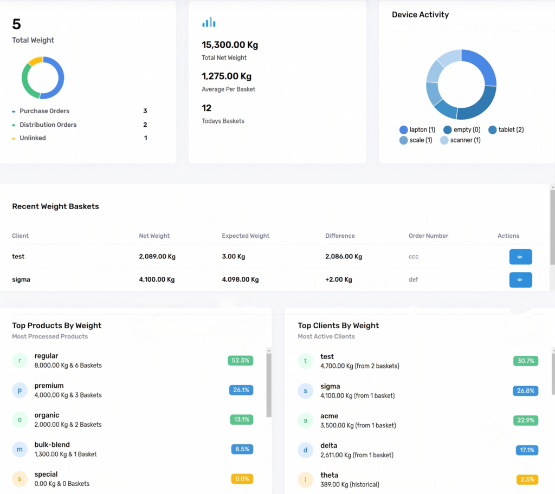The width and height of the screenshot is (555, 494).
Task: Select the organic product avatar icon
Action: click(20, 420)
